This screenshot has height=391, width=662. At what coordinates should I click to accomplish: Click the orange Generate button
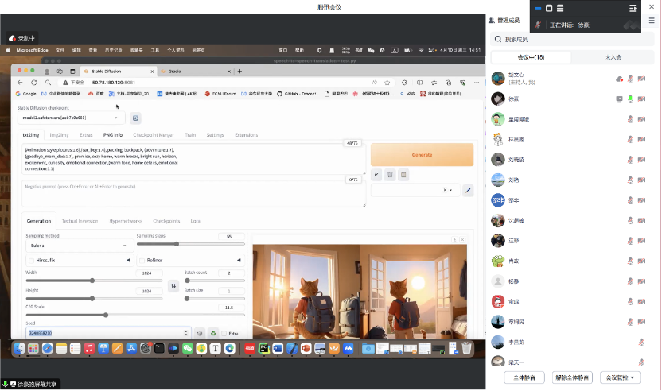tap(422, 155)
